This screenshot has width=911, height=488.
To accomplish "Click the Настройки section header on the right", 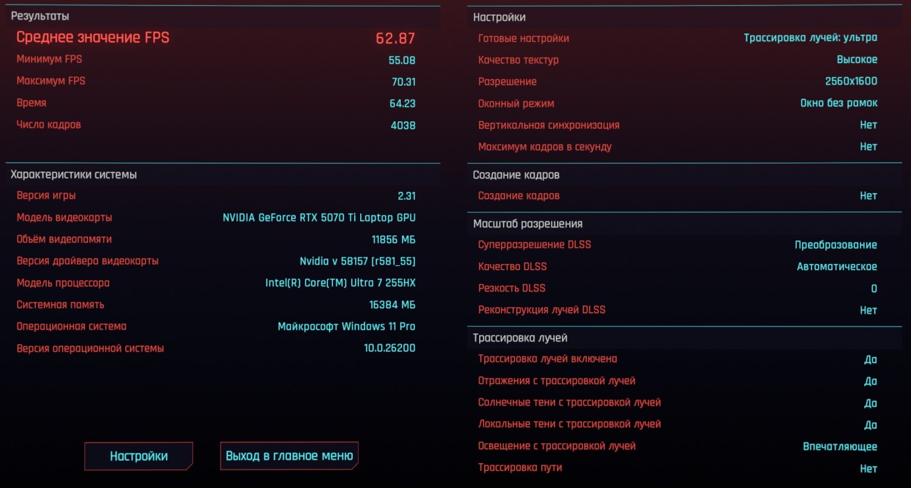I will pyautogui.click(x=499, y=18).
